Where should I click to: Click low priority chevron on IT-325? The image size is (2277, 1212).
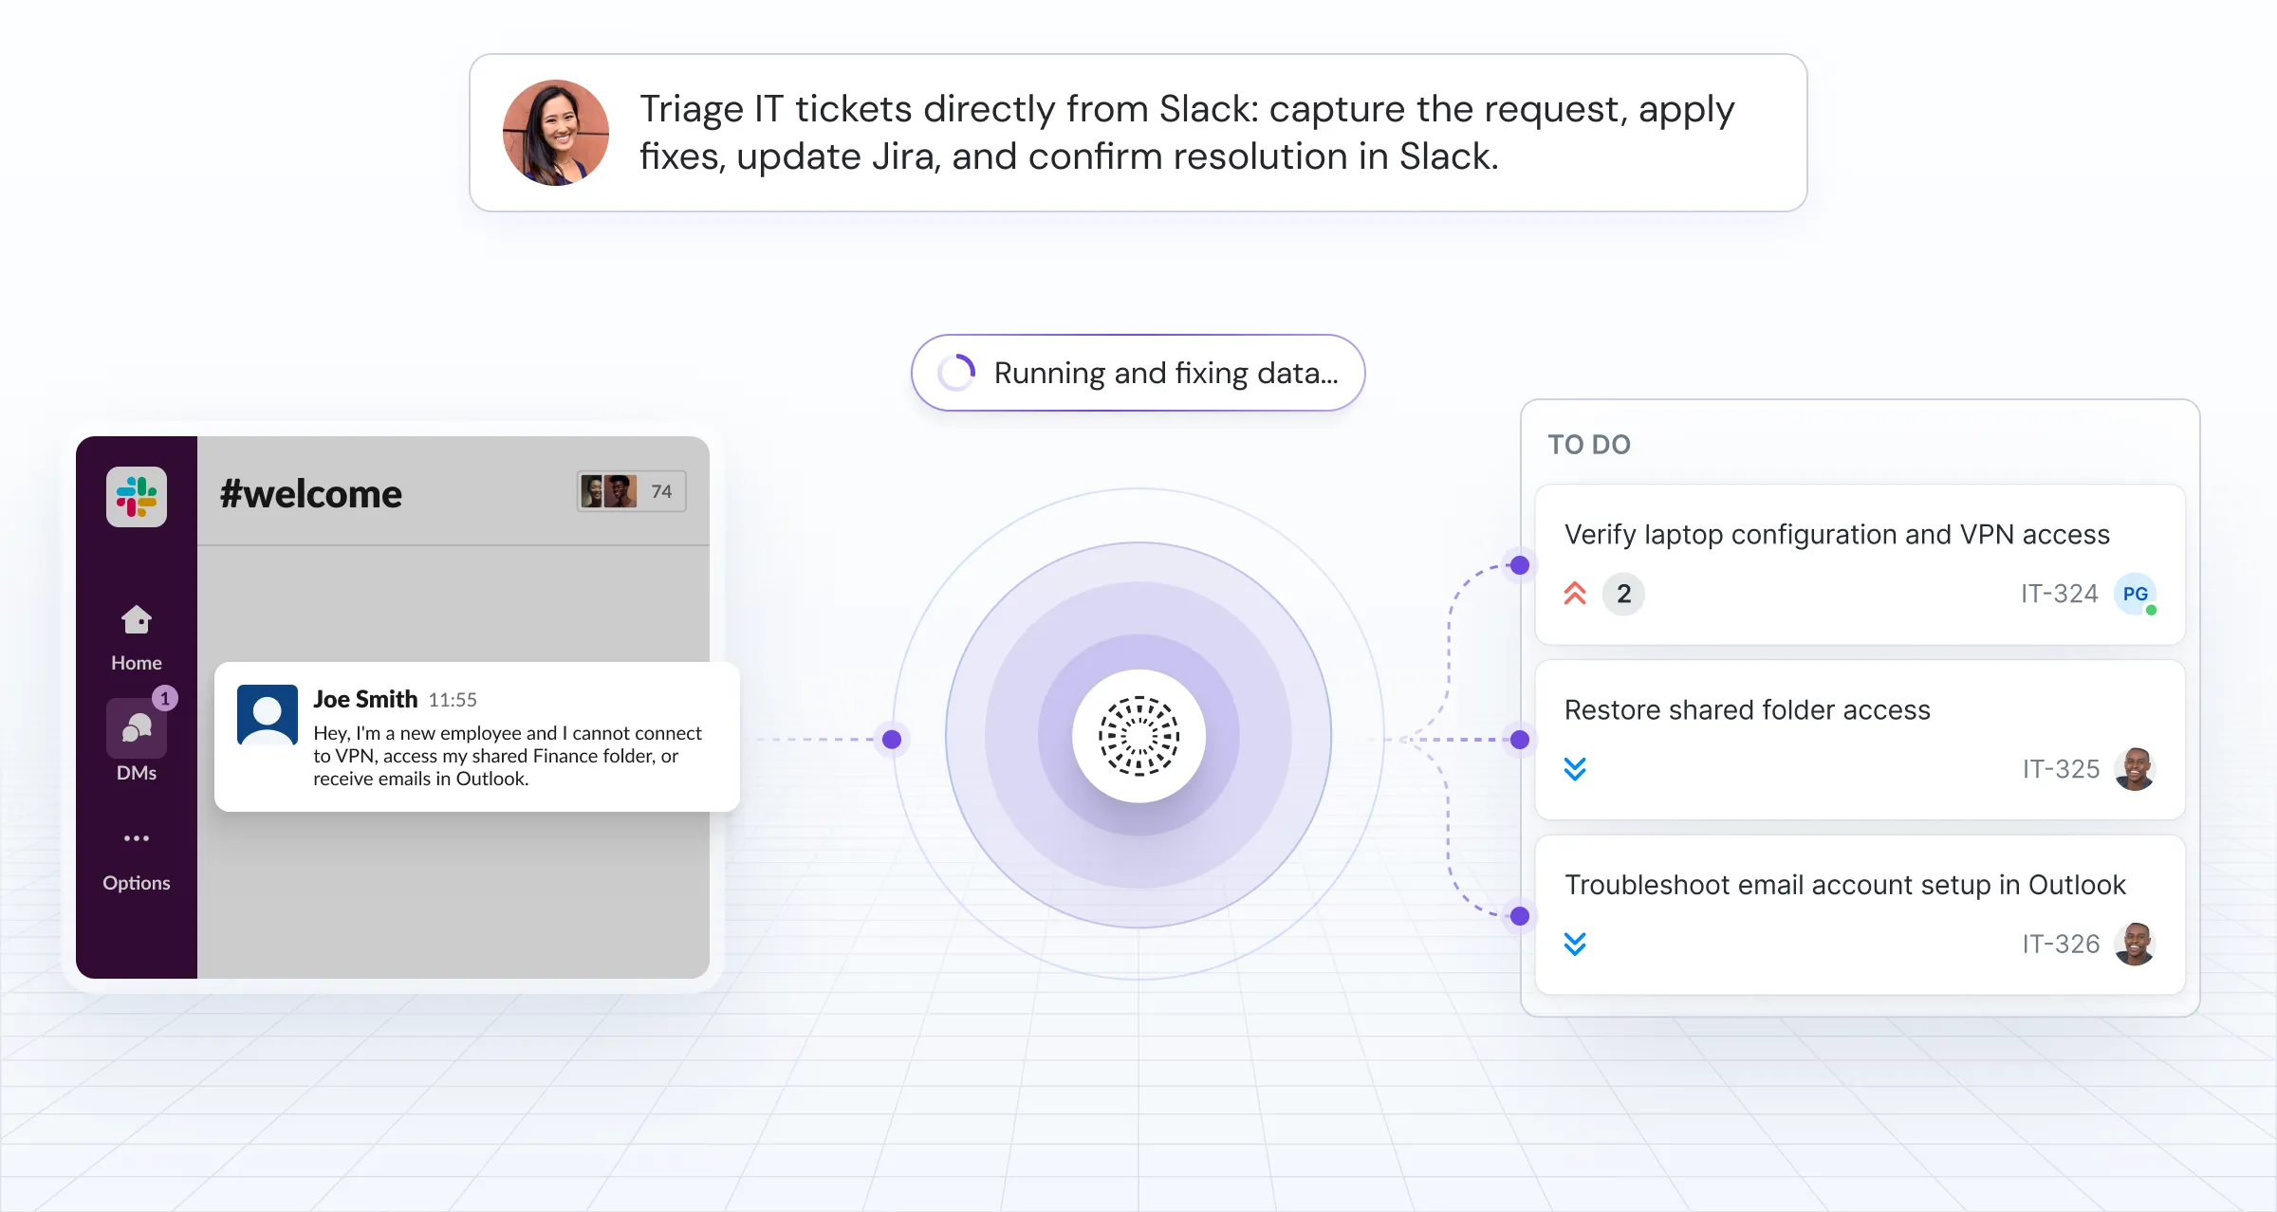pyautogui.click(x=1575, y=768)
